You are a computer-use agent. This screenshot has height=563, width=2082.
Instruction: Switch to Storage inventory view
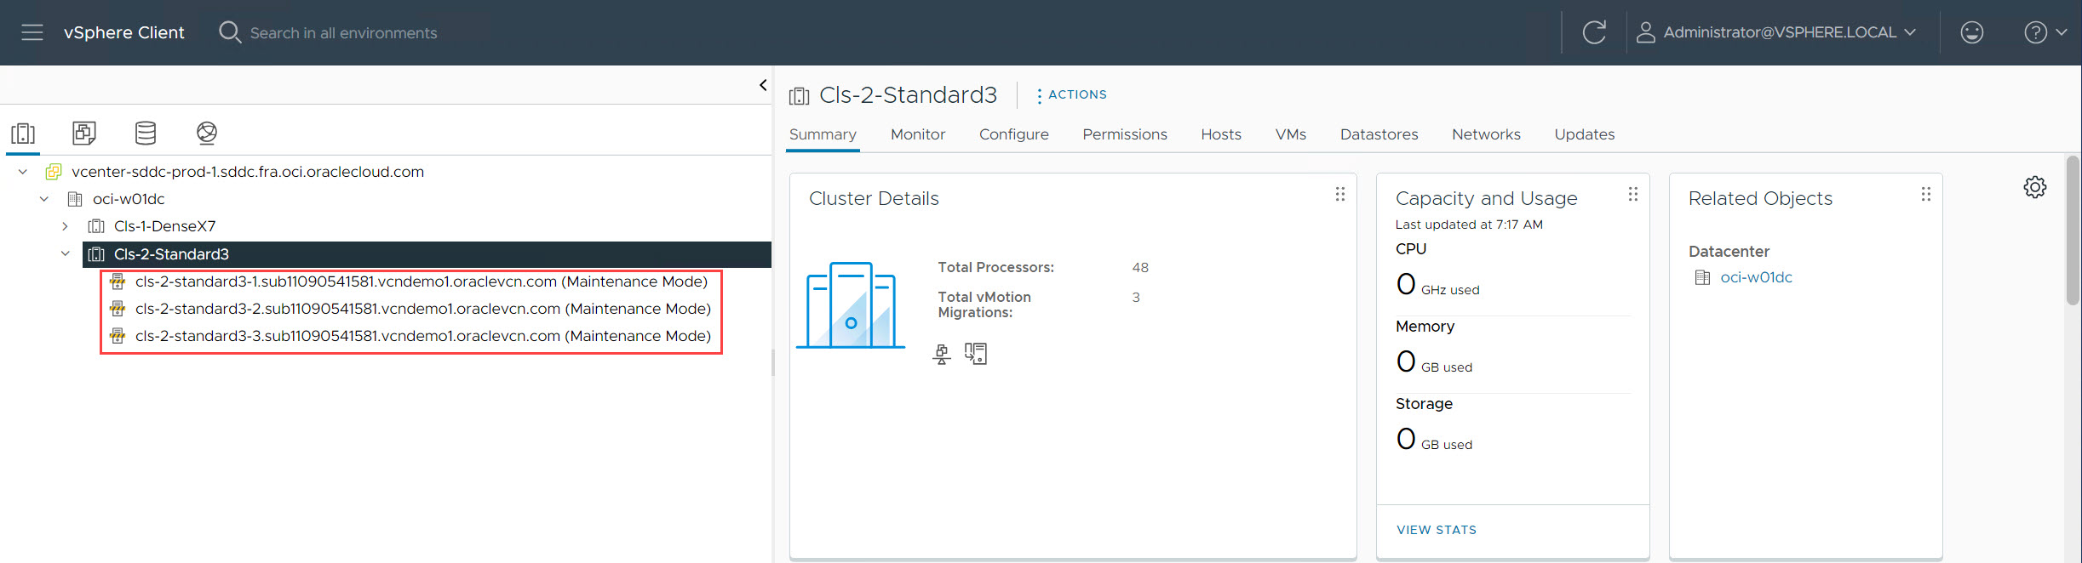click(x=146, y=133)
